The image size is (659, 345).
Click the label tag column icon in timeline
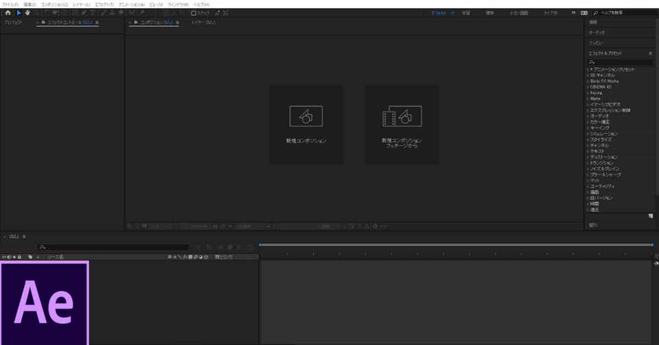30,257
